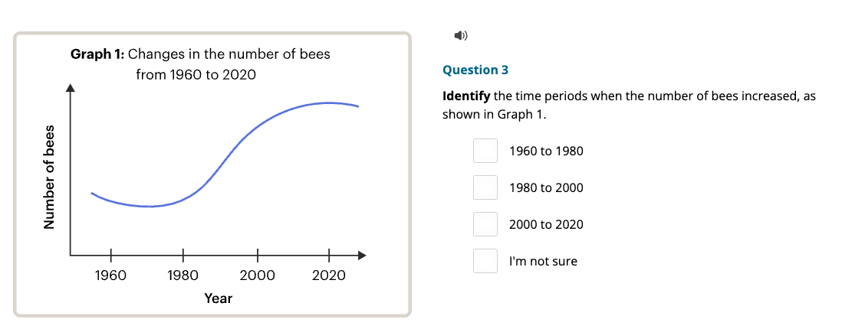This screenshot has width=855, height=329.
Task: Click the '1980 to 2000' answer text
Action: coord(546,188)
